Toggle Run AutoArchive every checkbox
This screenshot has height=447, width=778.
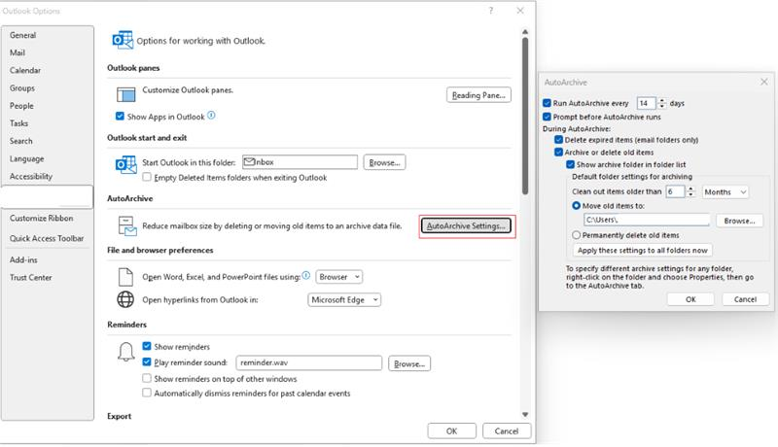click(x=547, y=103)
